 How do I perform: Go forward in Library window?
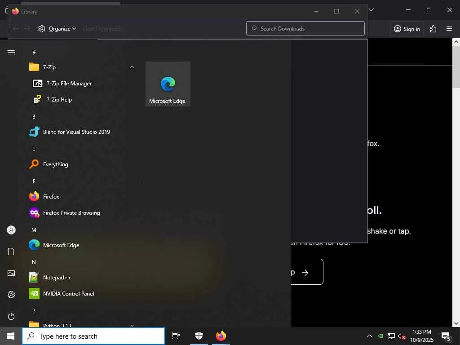(x=27, y=28)
